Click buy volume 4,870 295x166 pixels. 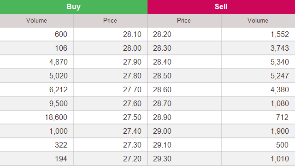(59, 62)
